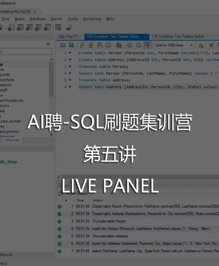Click the schema filter search field
The image size is (219, 266).
coord(25,51)
